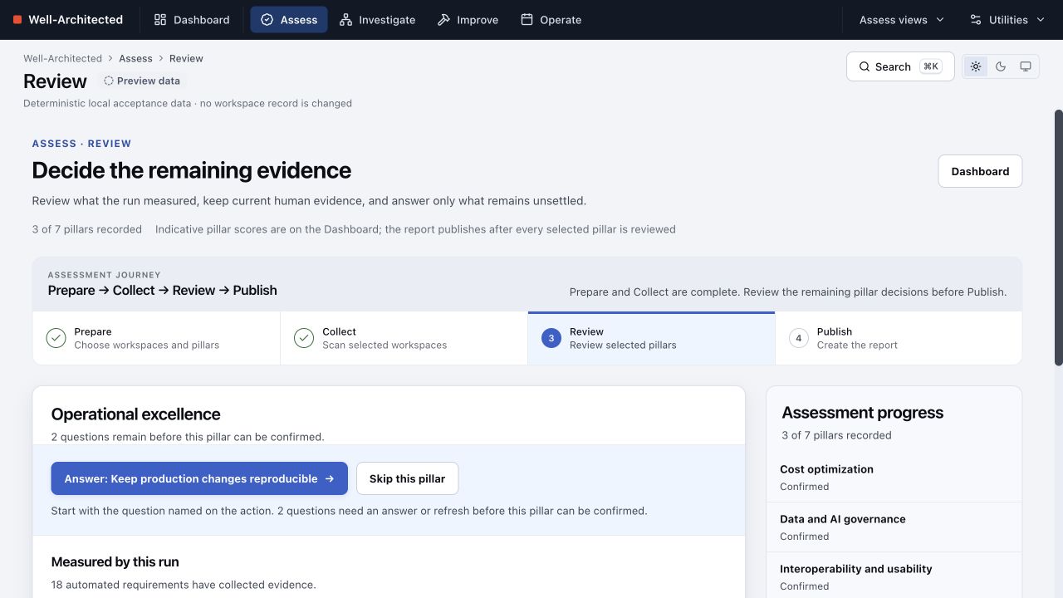The image size is (1063, 598).
Task: Select the Prepare journey step label
Action: [x=93, y=331]
